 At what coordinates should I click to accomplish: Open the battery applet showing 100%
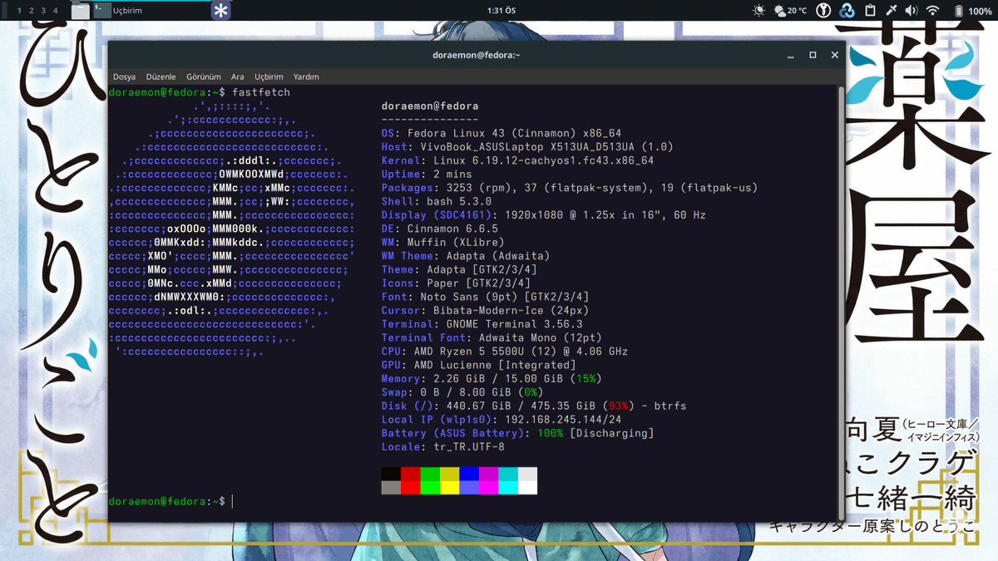pos(972,11)
